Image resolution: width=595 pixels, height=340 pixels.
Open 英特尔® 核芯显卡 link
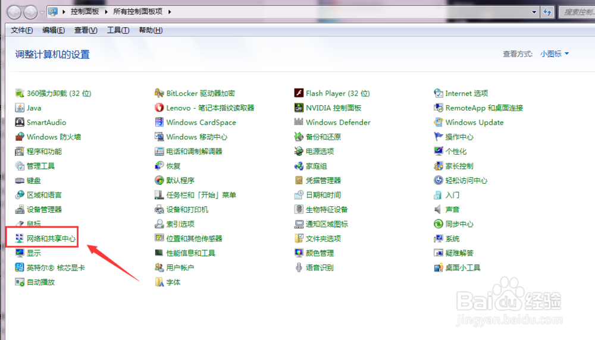pyautogui.click(x=56, y=267)
